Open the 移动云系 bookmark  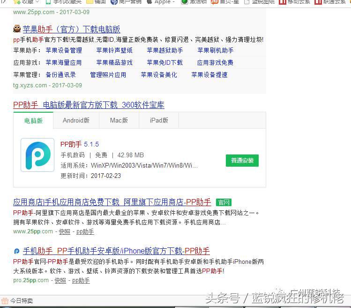(295, 2)
